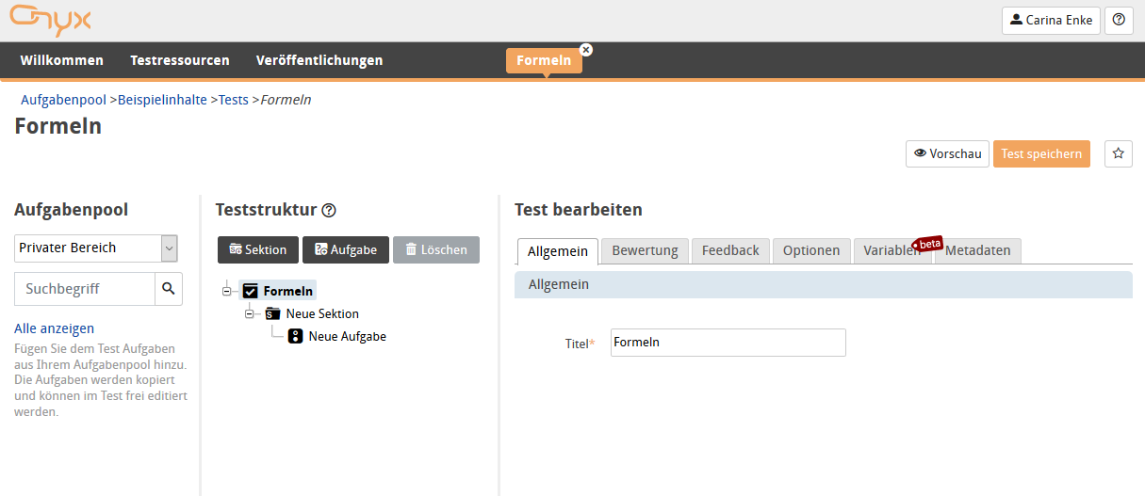Screen dimensions: 1145x496
Task: Add a new Sektion button
Action: click(258, 249)
